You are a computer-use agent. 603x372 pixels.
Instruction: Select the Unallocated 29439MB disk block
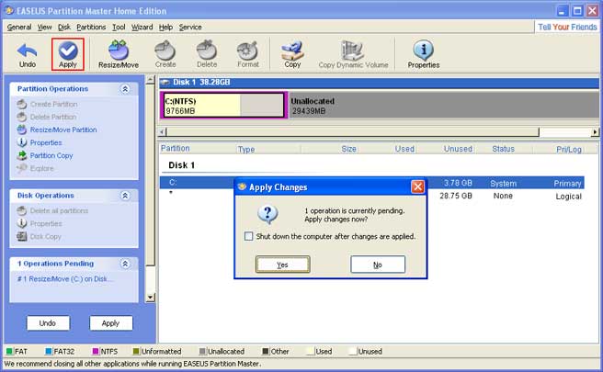tap(444, 106)
